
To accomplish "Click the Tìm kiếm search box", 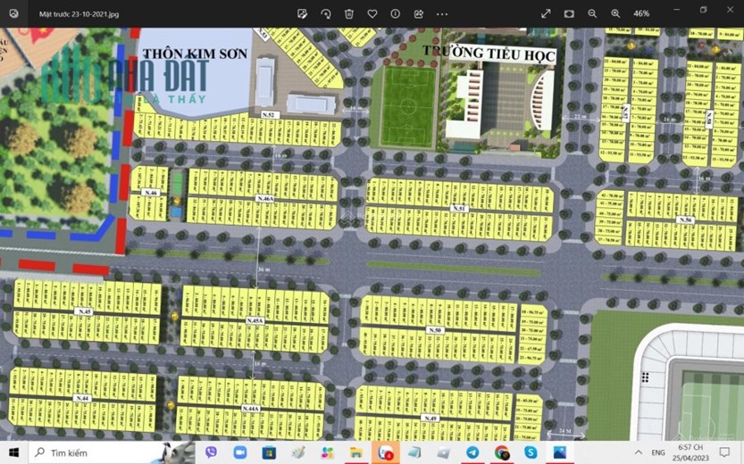I will [112, 452].
